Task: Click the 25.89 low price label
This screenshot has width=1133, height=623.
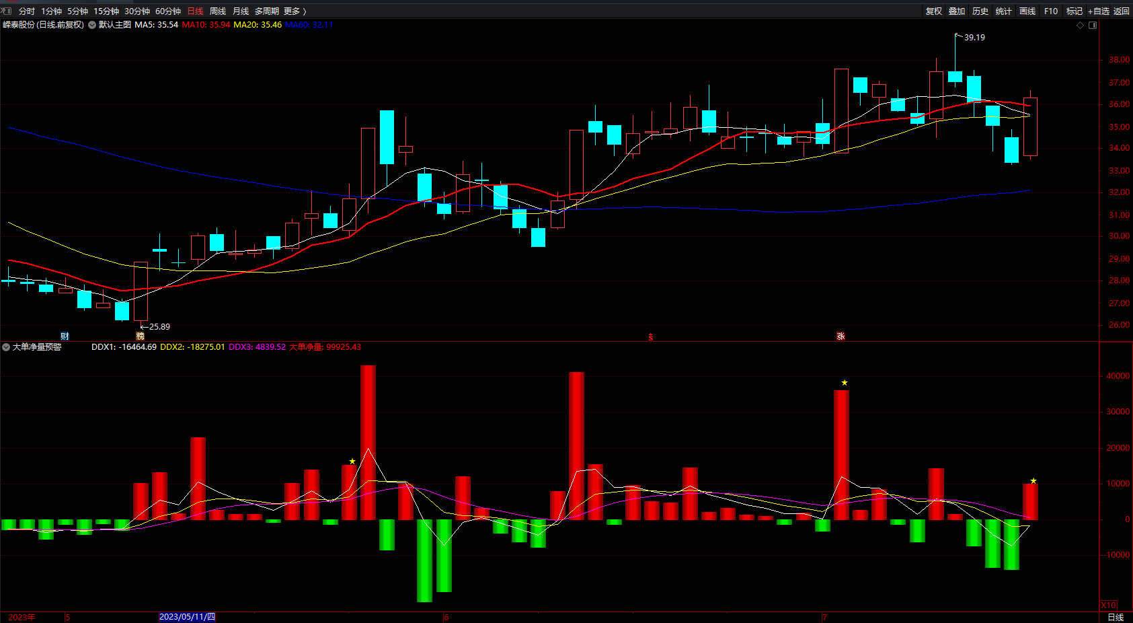Action: (159, 327)
